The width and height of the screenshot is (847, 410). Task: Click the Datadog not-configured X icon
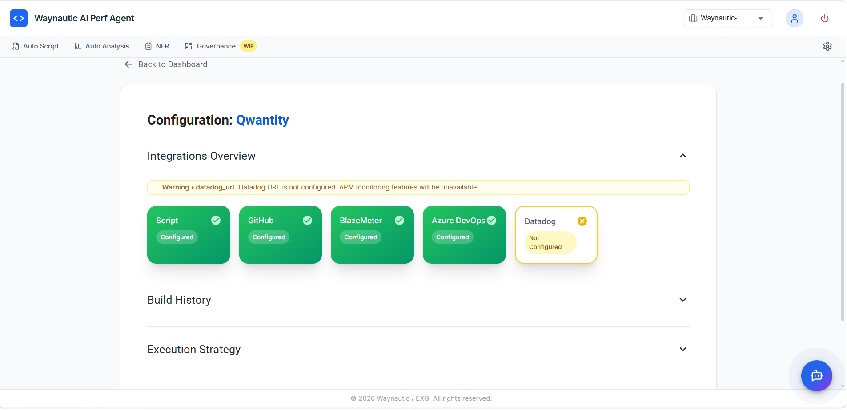pos(582,221)
